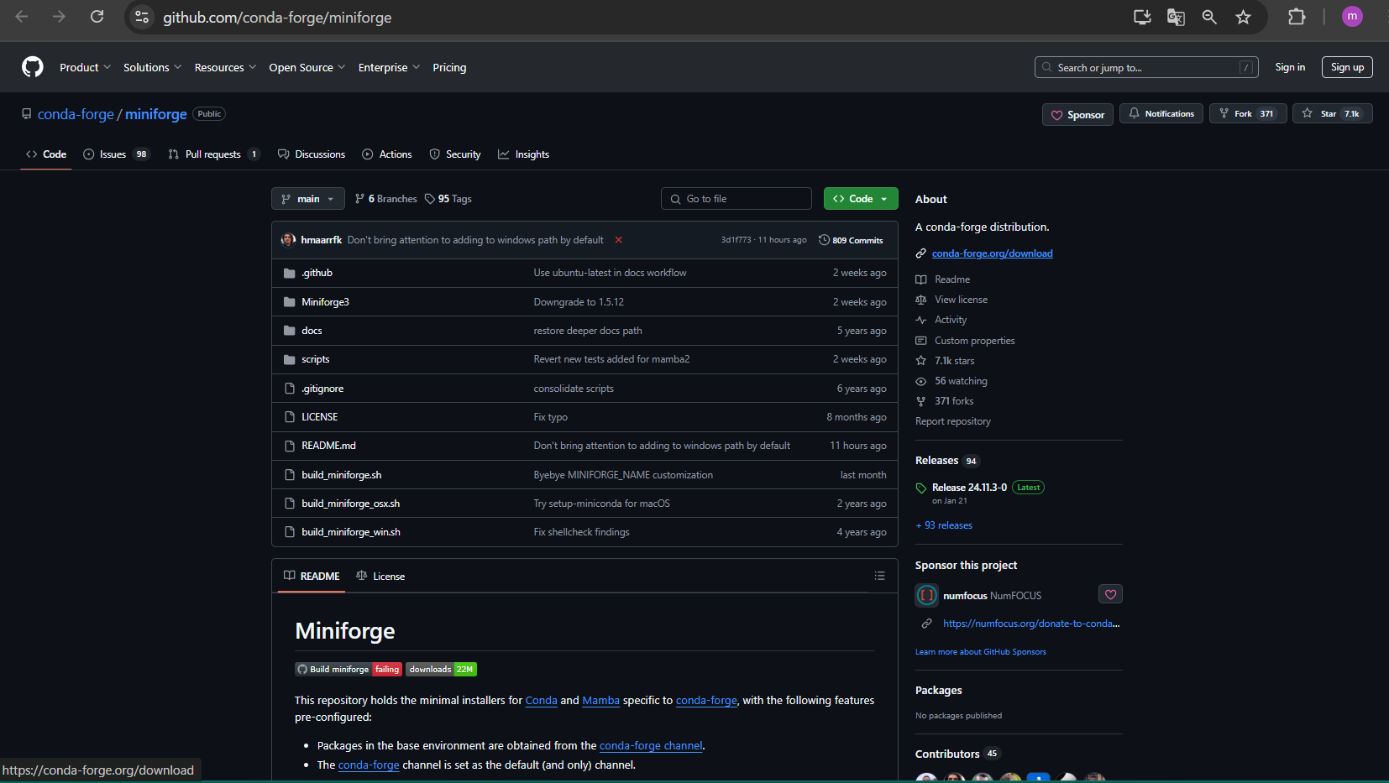The height and width of the screenshot is (783, 1389).
Task: Click the repository book icon next to conda-forge
Action: (x=26, y=113)
